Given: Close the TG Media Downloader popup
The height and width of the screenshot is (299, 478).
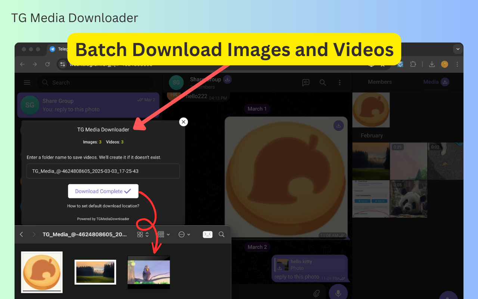Looking at the screenshot, I should (x=183, y=122).
